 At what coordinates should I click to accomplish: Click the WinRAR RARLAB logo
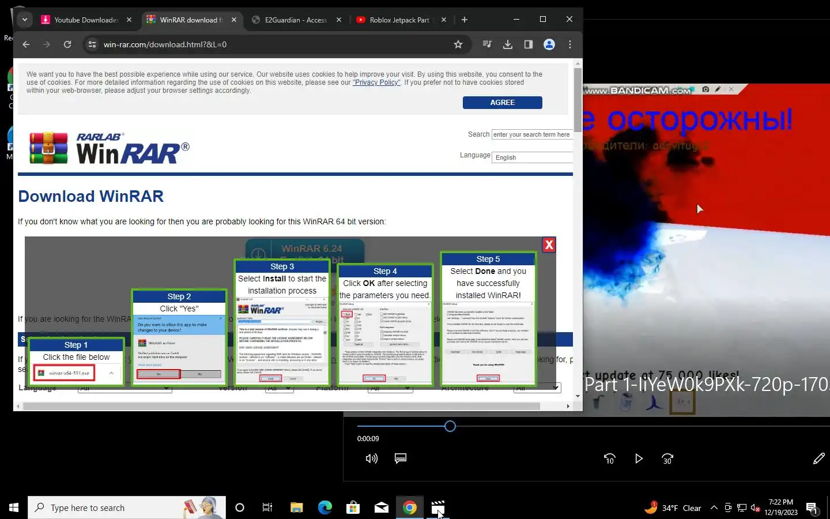[x=110, y=148]
